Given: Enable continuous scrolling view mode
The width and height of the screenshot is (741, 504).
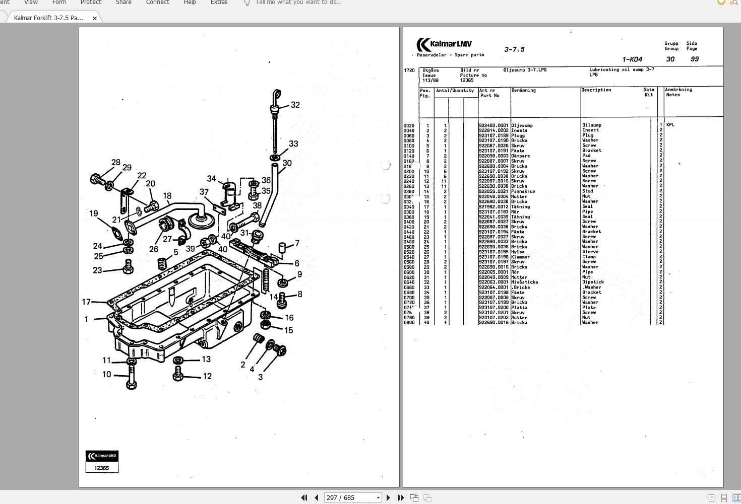Looking at the screenshot, I should (724, 497).
